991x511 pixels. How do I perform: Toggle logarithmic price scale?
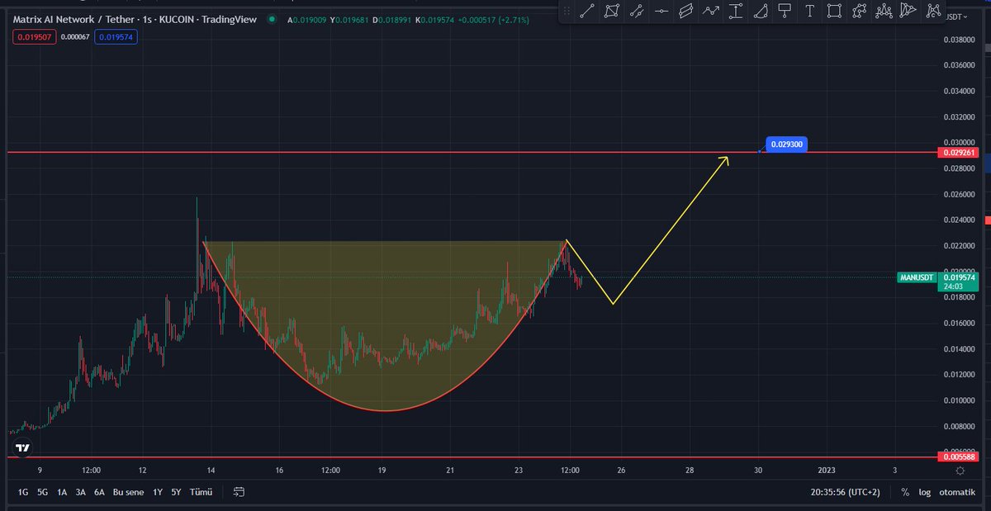[x=924, y=491]
